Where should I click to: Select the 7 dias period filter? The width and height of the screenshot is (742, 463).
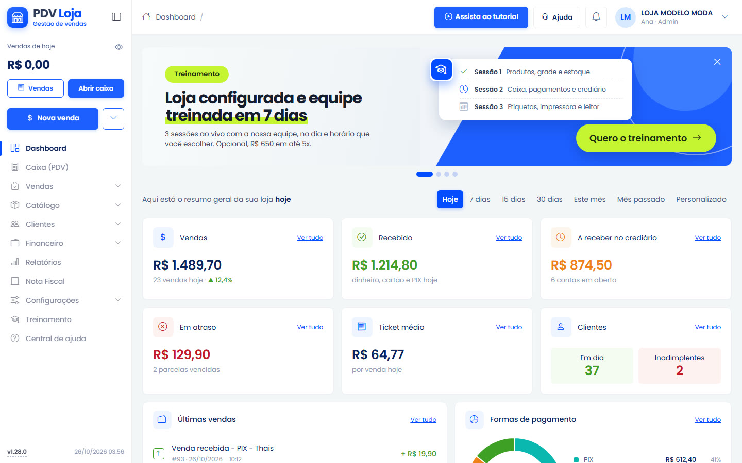click(480, 199)
